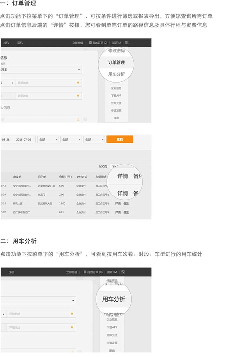
Task: Select 下载APP in the 用车分析 illustration dropdown menu
Action: pyautogui.click(x=112, y=327)
